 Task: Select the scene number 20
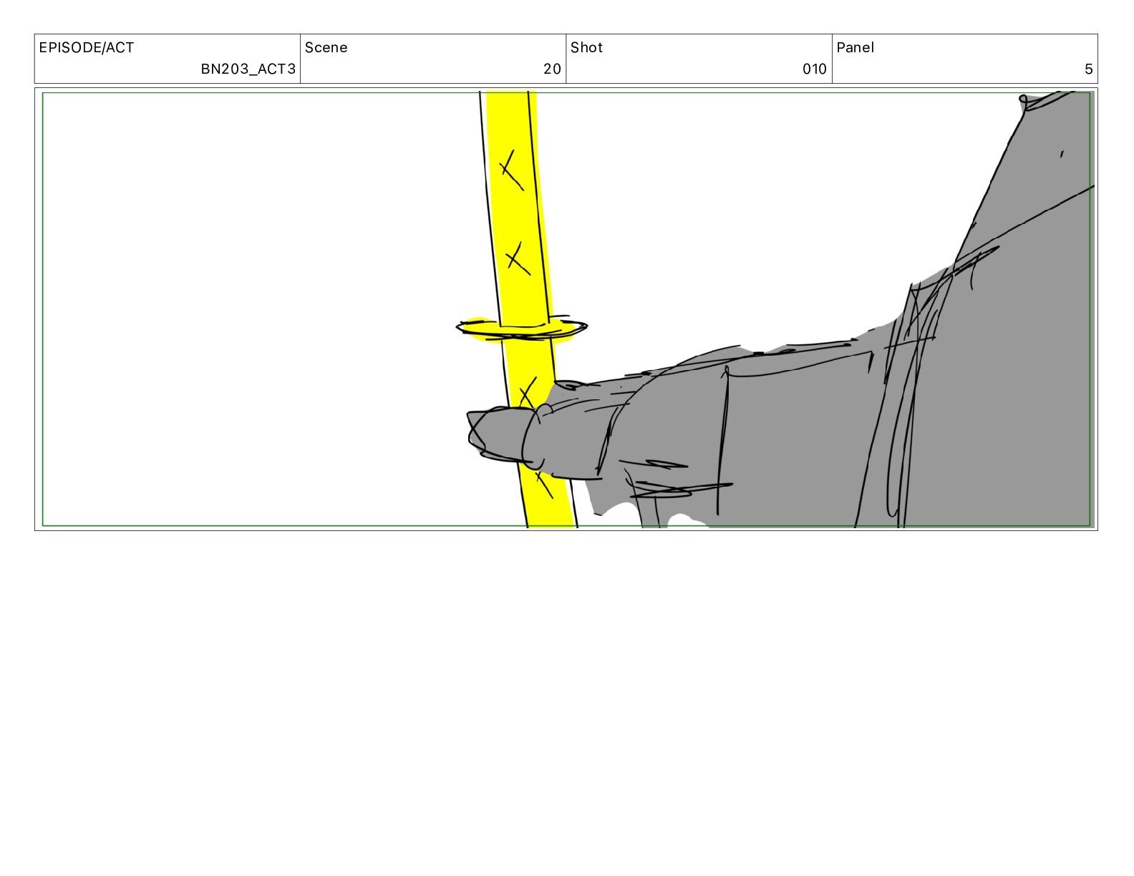tap(552, 69)
